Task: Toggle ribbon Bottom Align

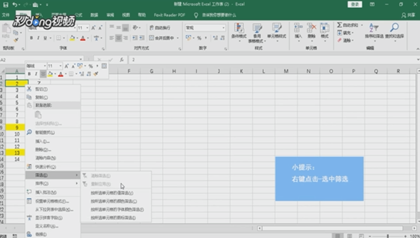Action: click(125, 27)
